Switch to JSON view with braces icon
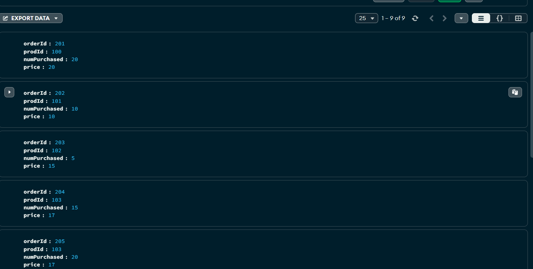This screenshot has width=533, height=269. pyautogui.click(x=499, y=18)
